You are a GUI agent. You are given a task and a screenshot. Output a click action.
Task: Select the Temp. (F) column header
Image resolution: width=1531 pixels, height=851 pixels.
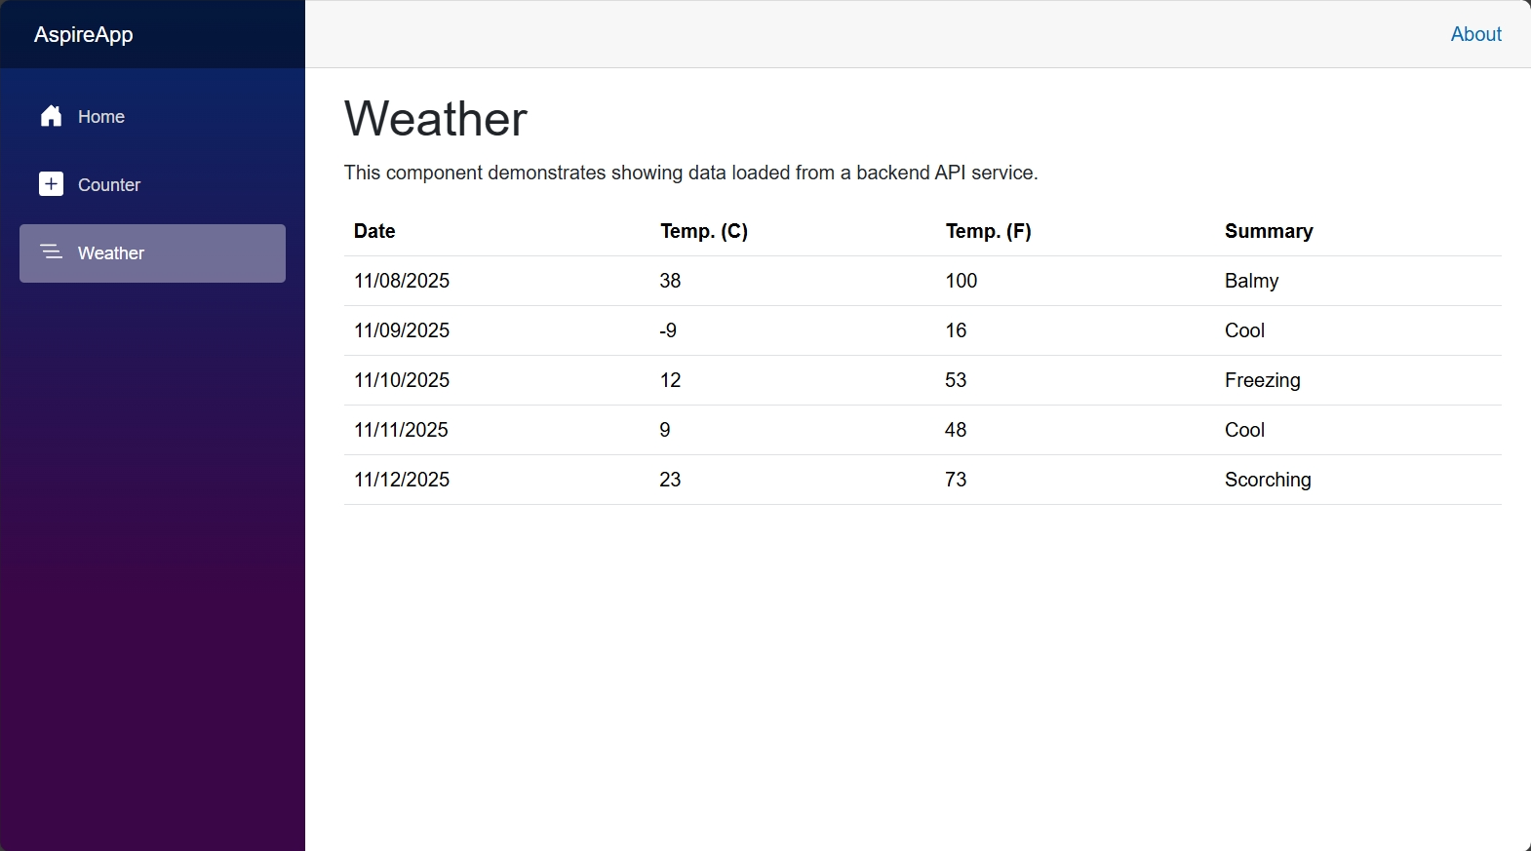coord(988,231)
